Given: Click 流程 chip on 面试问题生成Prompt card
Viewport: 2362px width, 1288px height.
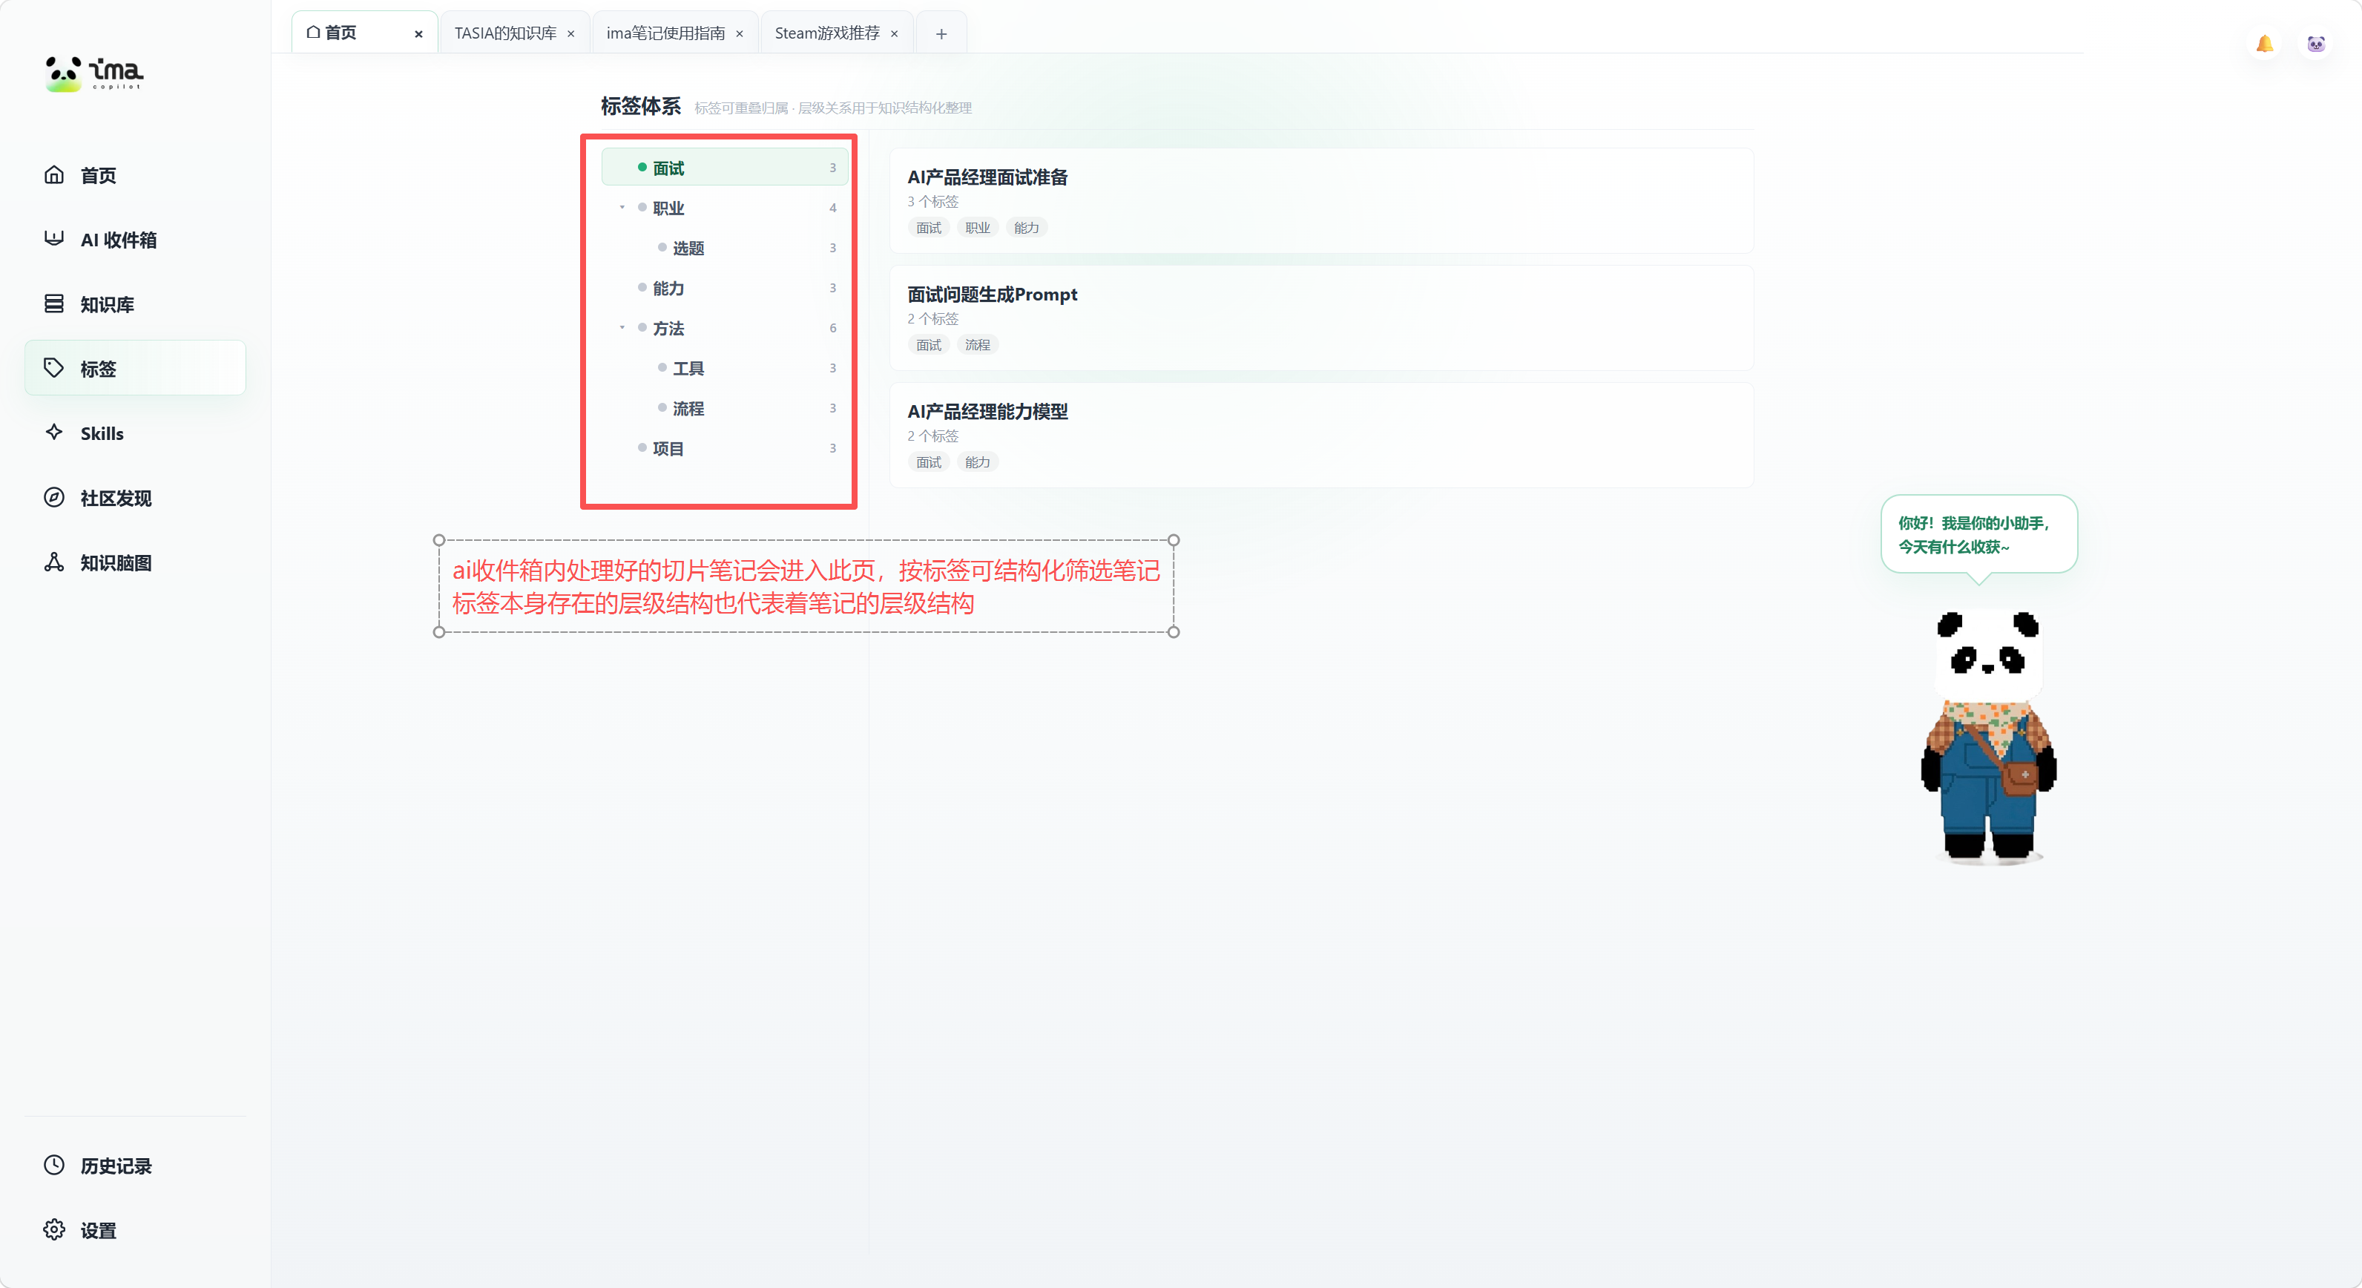Looking at the screenshot, I should [x=976, y=345].
